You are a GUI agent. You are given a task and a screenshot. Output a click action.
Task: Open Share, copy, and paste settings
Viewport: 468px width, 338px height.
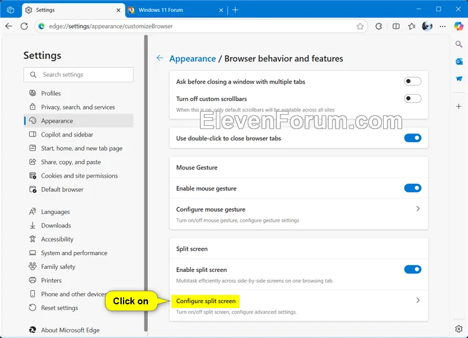pos(79,162)
